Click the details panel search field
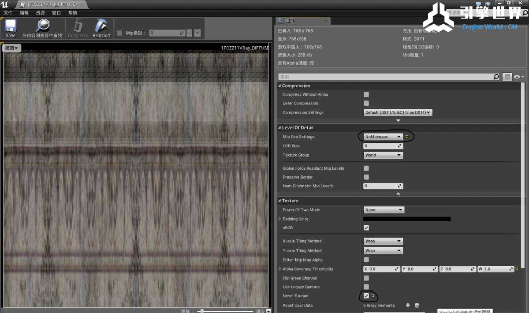Screen dimensions: 529x313 pos(385,77)
